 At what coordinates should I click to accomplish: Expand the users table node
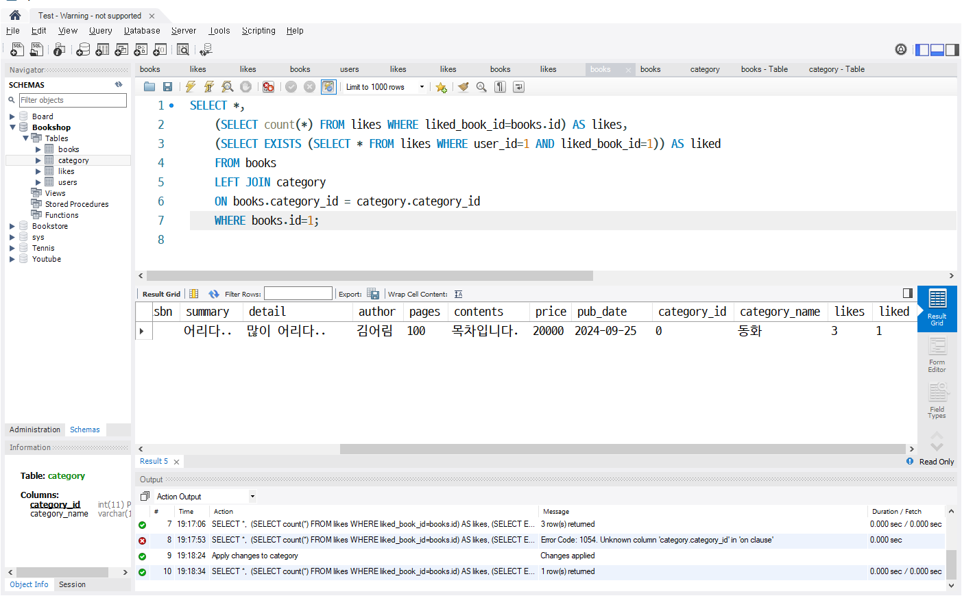point(38,182)
